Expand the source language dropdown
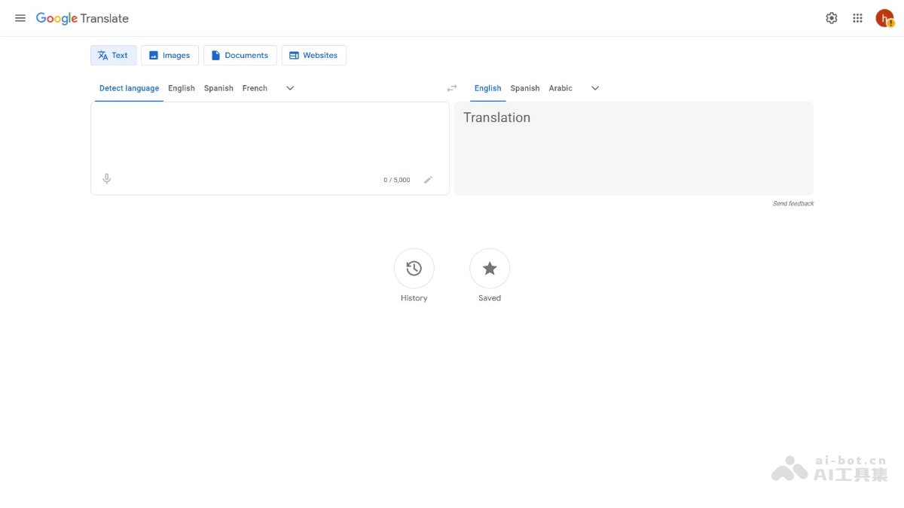The height and width of the screenshot is (508, 904). [290, 88]
